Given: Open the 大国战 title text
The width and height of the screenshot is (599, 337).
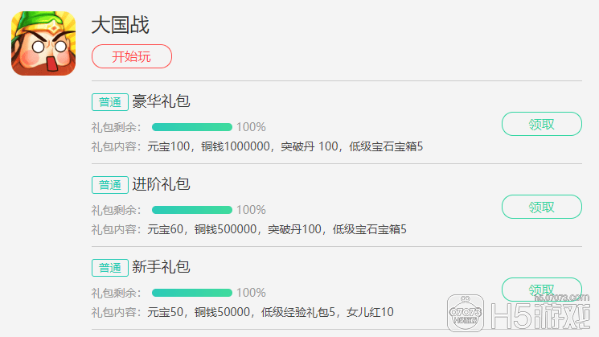Looking at the screenshot, I should [120, 25].
